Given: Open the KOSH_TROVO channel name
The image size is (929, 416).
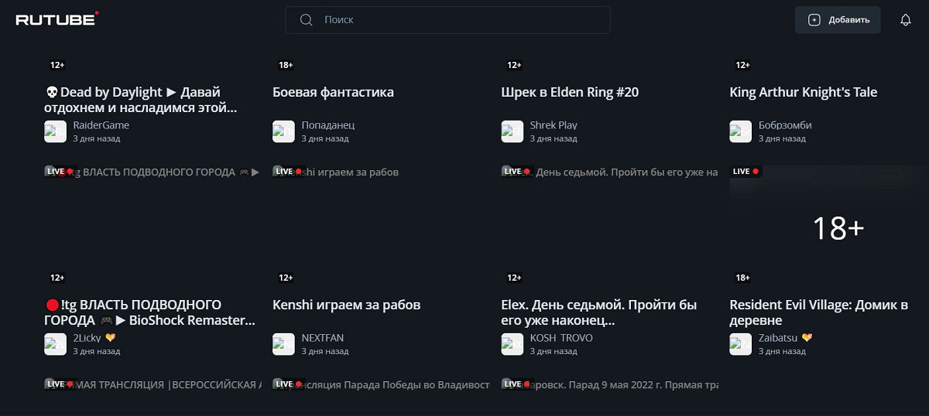Looking at the screenshot, I should [x=561, y=338].
